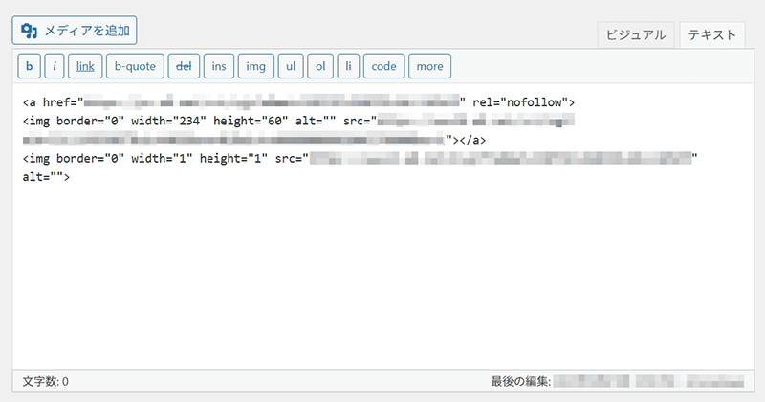Image resolution: width=765 pixels, height=402 pixels.
Task: Click the メディアを追加 button
Action: click(x=75, y=31)
